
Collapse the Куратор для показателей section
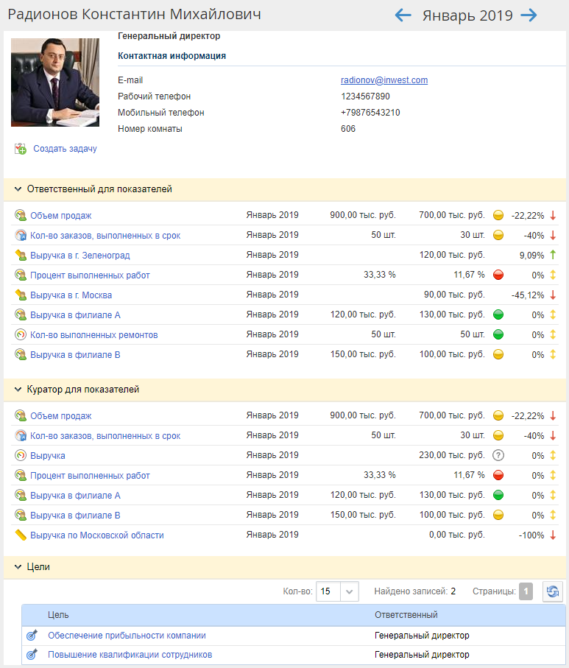18,390
